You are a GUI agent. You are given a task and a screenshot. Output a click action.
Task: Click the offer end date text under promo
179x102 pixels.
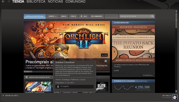tap(131, 66)
